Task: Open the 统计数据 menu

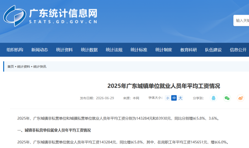Action: click(x=89, y=50)
